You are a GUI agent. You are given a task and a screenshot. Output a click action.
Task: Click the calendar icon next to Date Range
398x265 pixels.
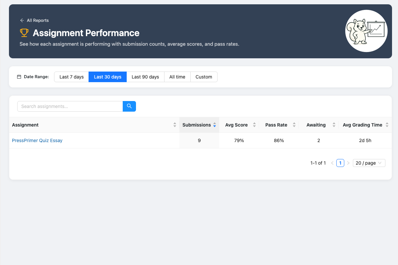pos(19,77)
